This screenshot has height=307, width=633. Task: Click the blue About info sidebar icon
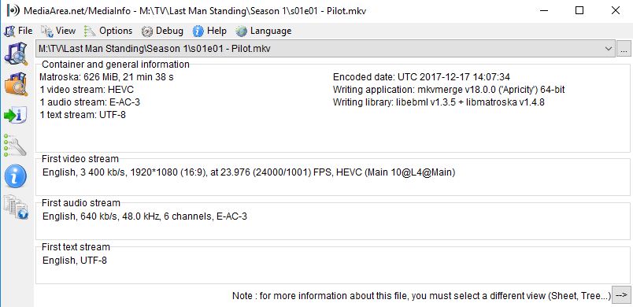pyautogui.click(x=16, y=176)
